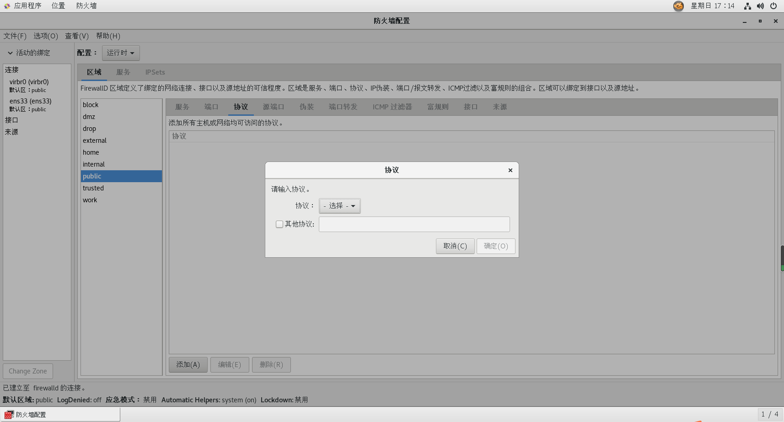
Task: Open the 查看(V) menu
Action: pos(77,36)
